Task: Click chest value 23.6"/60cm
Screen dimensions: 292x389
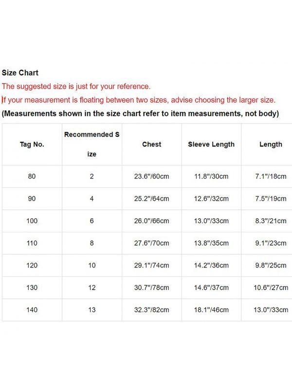Action: point(152,177)
